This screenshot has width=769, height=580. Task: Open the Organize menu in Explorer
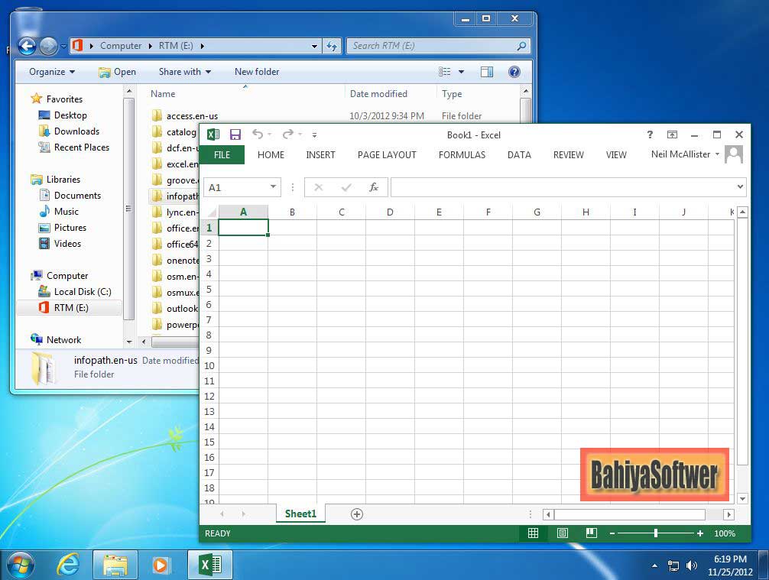[x=51, y=72]
